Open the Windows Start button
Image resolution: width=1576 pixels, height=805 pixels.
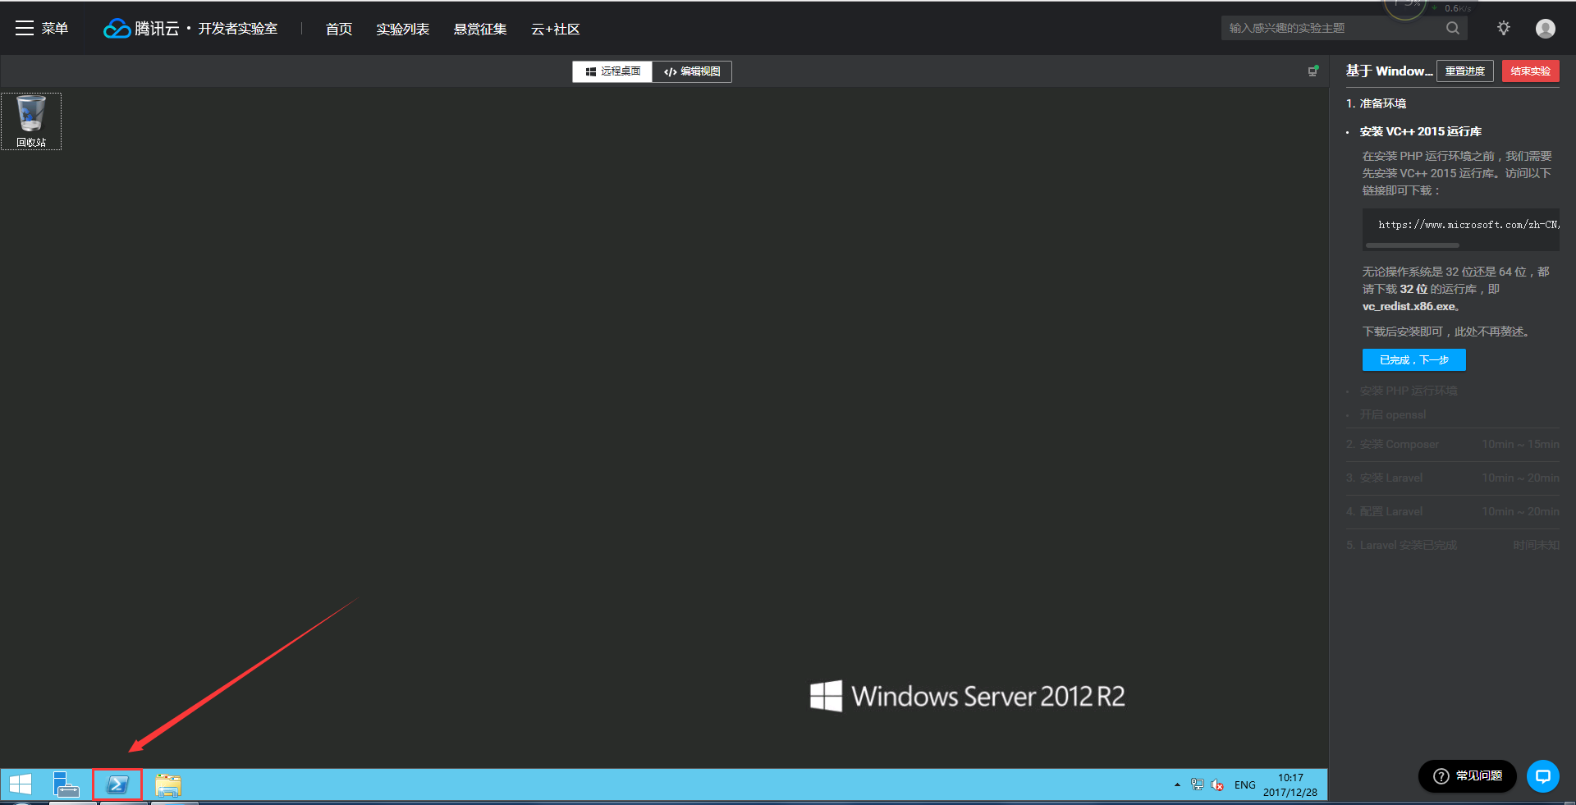pos(21,784)
